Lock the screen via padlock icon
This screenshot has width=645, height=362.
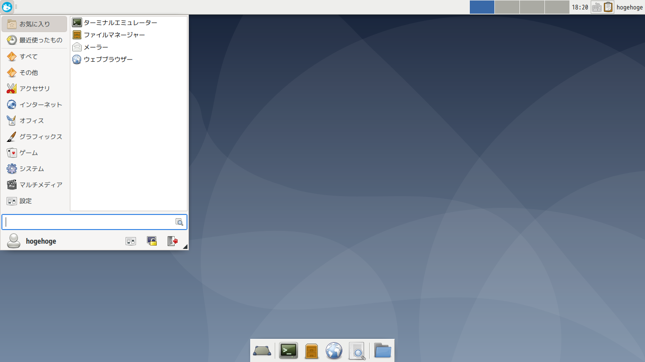(152, 241)
